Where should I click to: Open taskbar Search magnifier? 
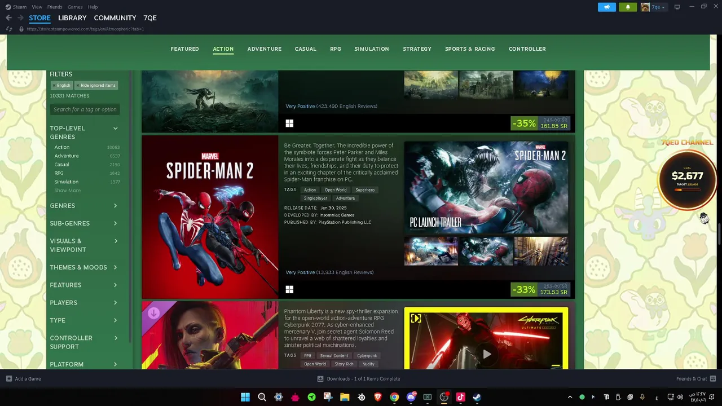pos(262,397)
